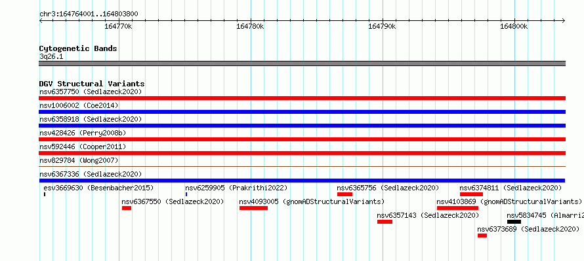
Task: Click the red nsv6357143 variant segment
Action: tap(385, 222)
